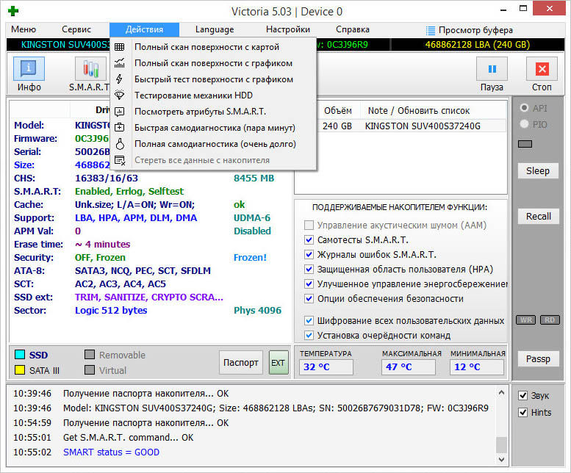Viewport: 571px width, 473px height.
Task: Expand the Сервис menu
Action: pos(76,29)
